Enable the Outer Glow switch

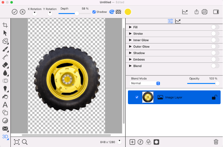(x=215, y=46)
